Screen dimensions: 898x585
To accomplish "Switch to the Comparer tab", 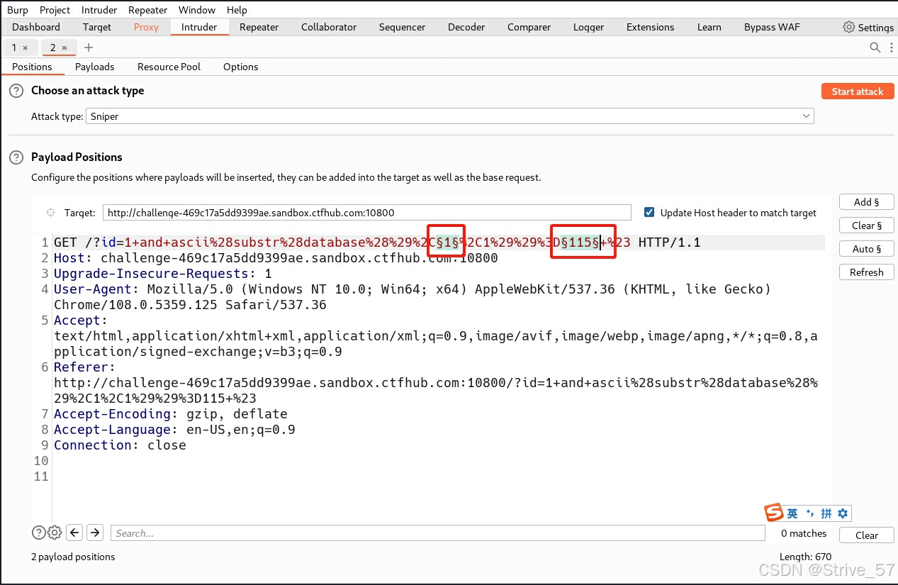I will point(529,27).
